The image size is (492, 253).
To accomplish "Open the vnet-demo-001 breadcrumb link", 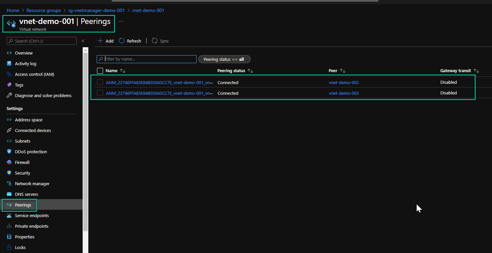I will [148, 10].
